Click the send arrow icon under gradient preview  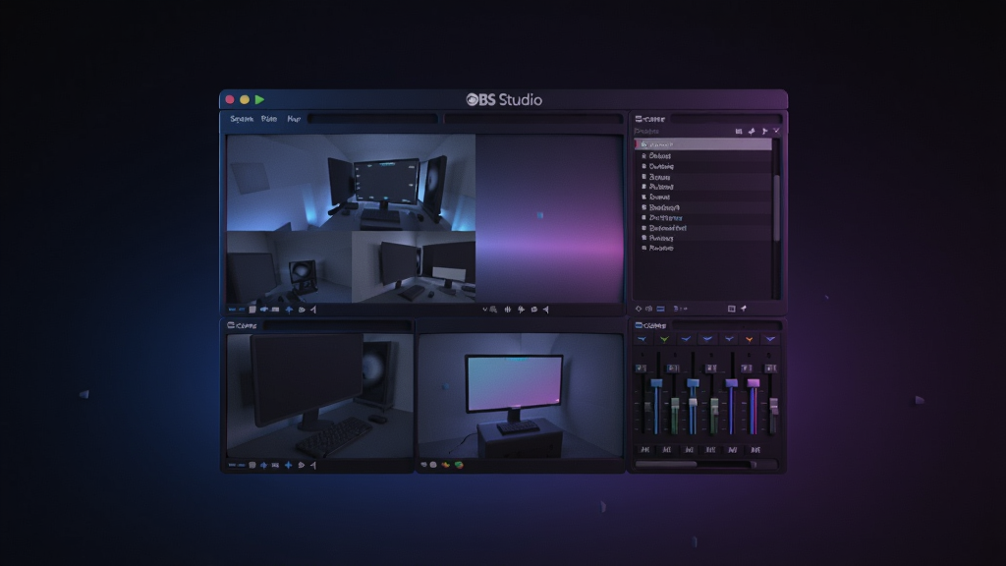pos(546,310)
